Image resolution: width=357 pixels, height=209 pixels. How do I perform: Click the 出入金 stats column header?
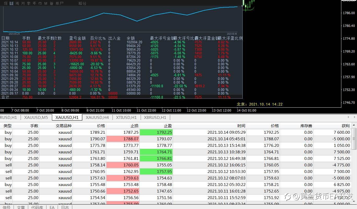pyautogui.click(x=114, y=38)
